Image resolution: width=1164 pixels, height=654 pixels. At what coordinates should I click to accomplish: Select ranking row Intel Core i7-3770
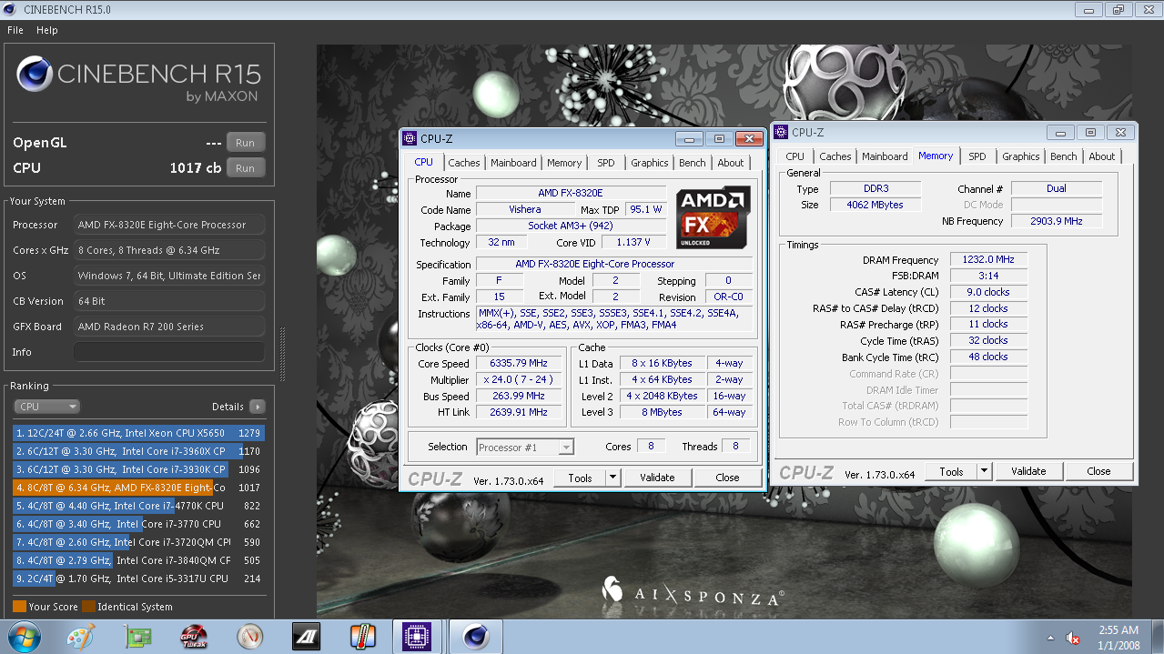click(x=137, y=524)
